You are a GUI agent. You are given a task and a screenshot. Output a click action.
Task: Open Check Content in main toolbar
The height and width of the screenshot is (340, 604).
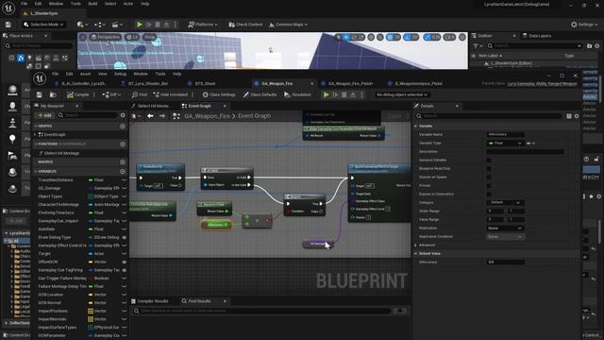point(245,25)
